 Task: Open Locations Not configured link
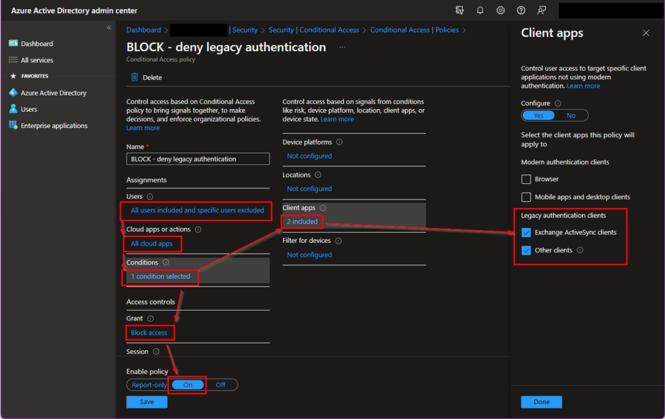point(309,189)
